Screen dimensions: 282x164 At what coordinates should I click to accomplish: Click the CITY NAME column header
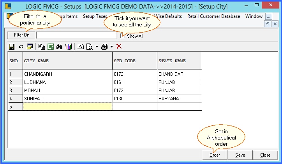pyautogui.click(x=68, y=61)
